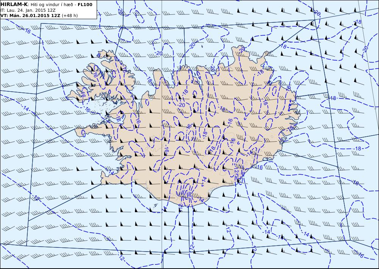This screenshot has width=379, height=269.
Task: Select the FL100 flight level label
Action: click(85, 5)
